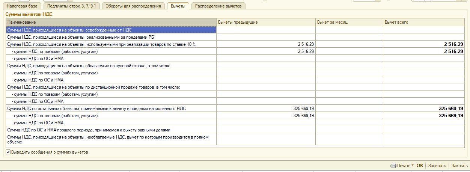The image size is (470, 172).
Task: Open the Печать dropdown arrow
Action: pyautogui.click(x=412, y=166)
